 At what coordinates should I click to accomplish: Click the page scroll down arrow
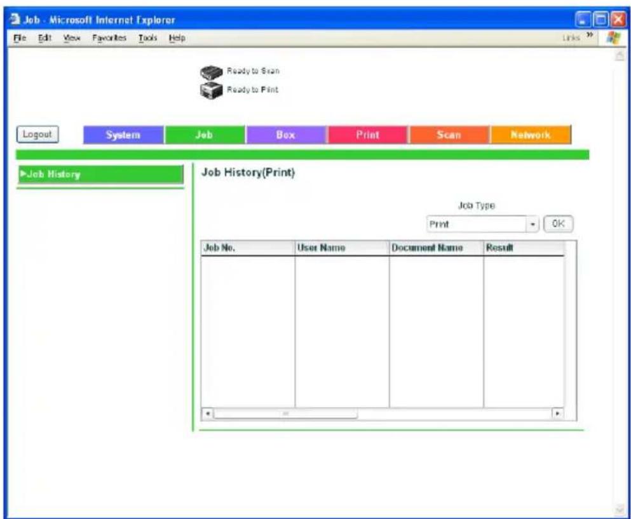[x=620, y=509]
